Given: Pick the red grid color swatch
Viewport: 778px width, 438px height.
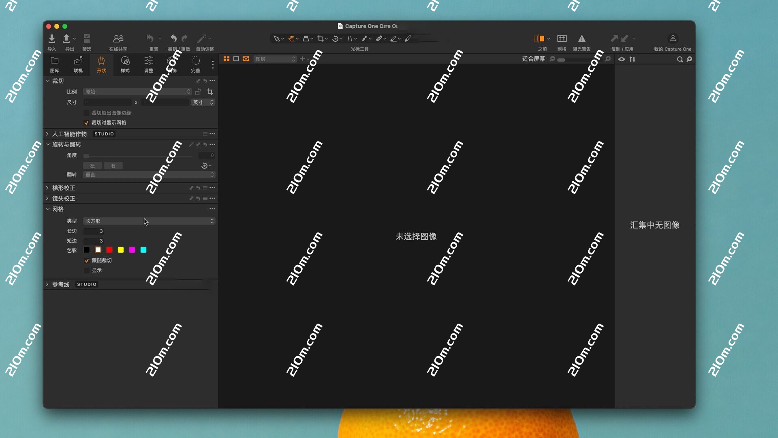Looking at the screenshot, I should pos(109,250).
